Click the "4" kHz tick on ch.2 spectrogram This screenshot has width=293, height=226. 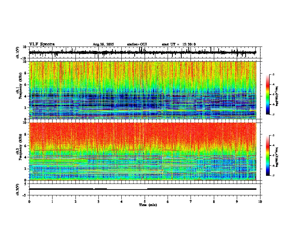[x=26, y=157]
